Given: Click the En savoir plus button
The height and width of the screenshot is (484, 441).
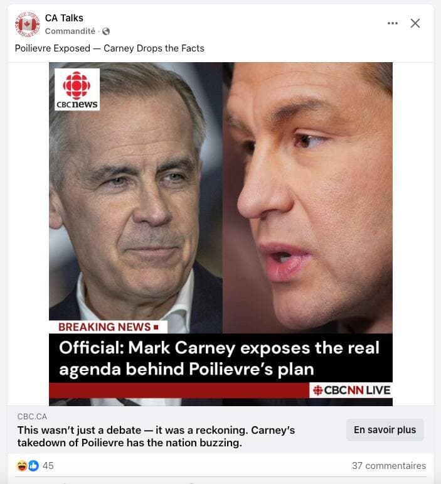Looking at the screenshot, I should point(385,429).
